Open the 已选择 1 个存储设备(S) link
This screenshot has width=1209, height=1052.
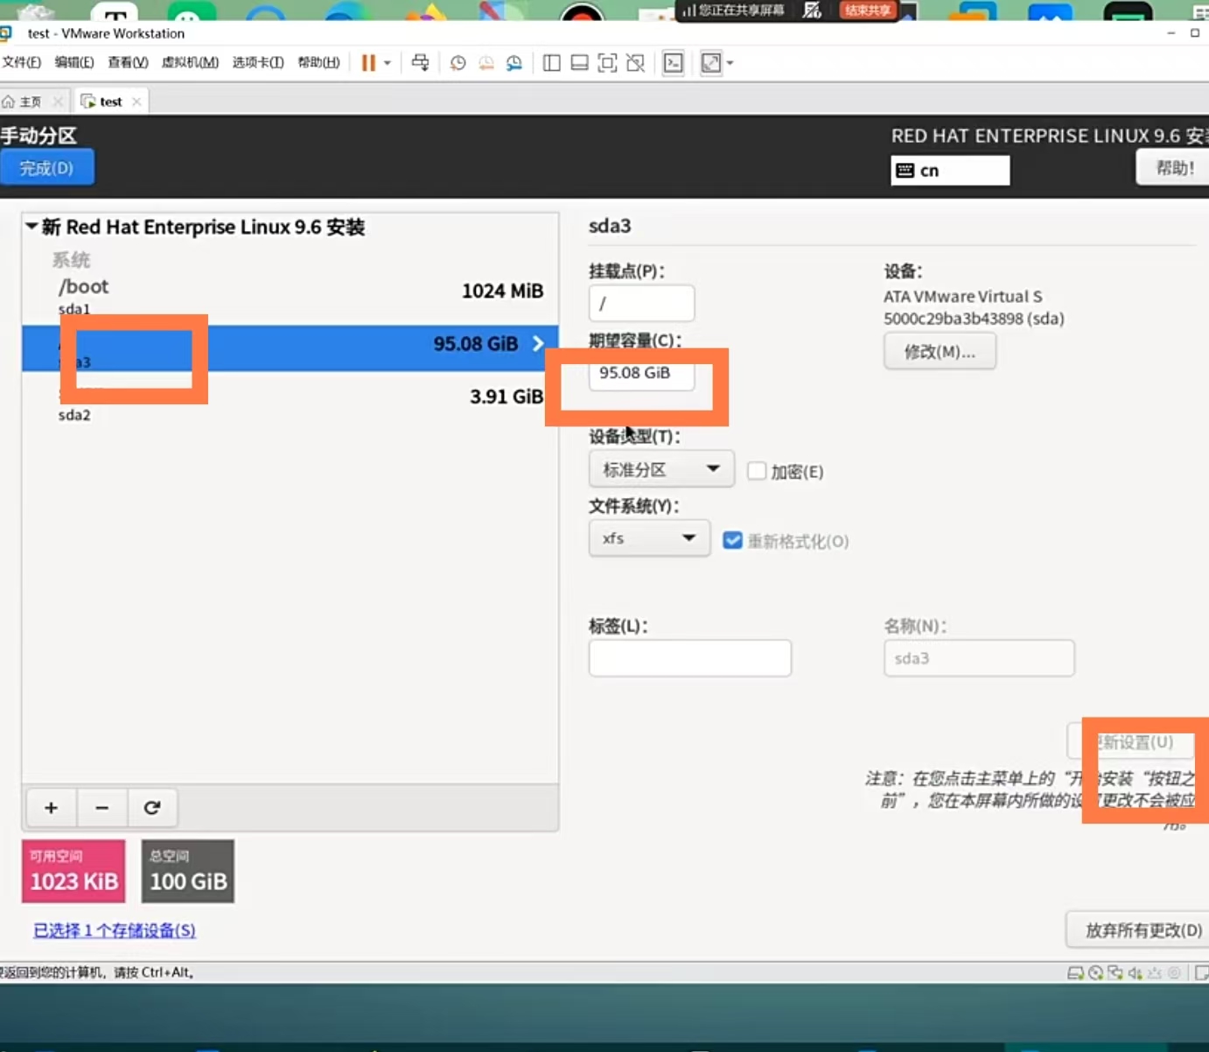point(115,930)
